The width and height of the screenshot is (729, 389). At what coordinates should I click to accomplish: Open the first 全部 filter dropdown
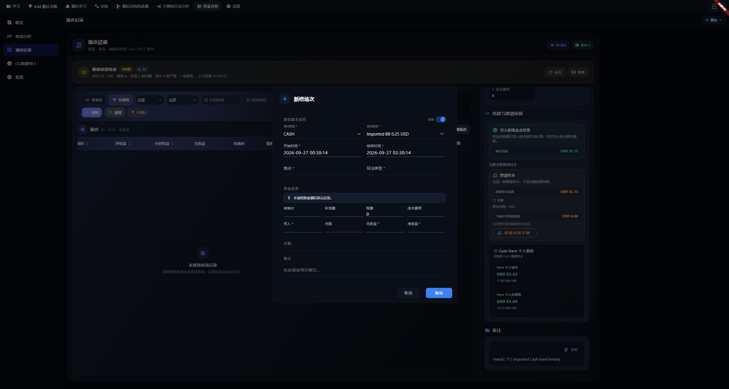(150, 100)
